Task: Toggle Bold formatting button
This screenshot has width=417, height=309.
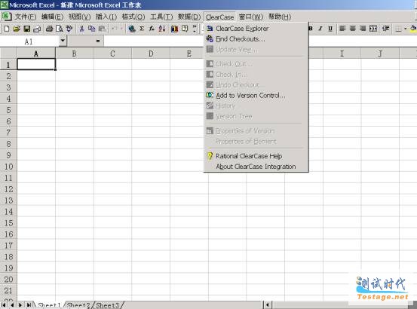Action: (x=311, y=29)
